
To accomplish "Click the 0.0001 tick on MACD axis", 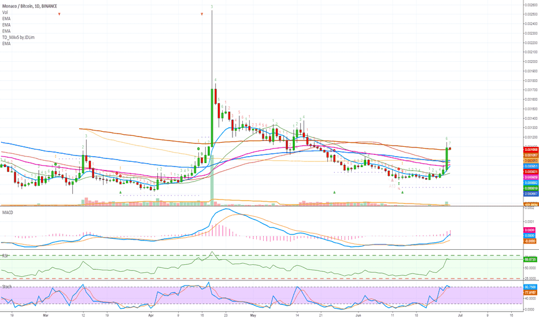I will pos(529,221).
